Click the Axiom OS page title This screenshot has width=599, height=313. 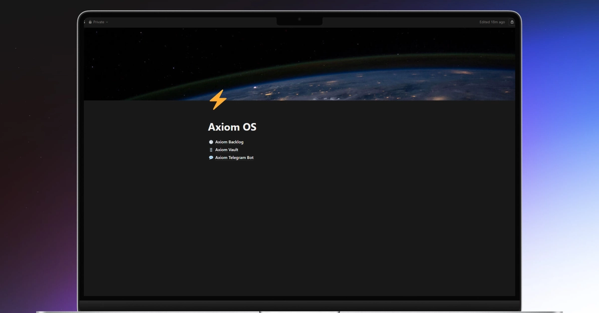tap(232, 127)
